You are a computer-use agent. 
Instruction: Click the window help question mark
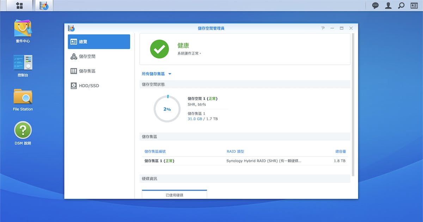[x=323, y=28]
